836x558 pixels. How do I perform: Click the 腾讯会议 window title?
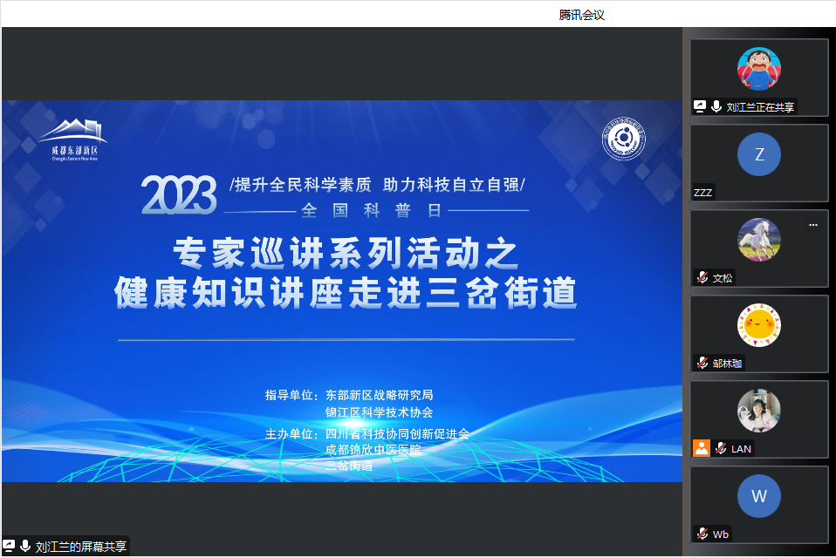click(581, 14)
